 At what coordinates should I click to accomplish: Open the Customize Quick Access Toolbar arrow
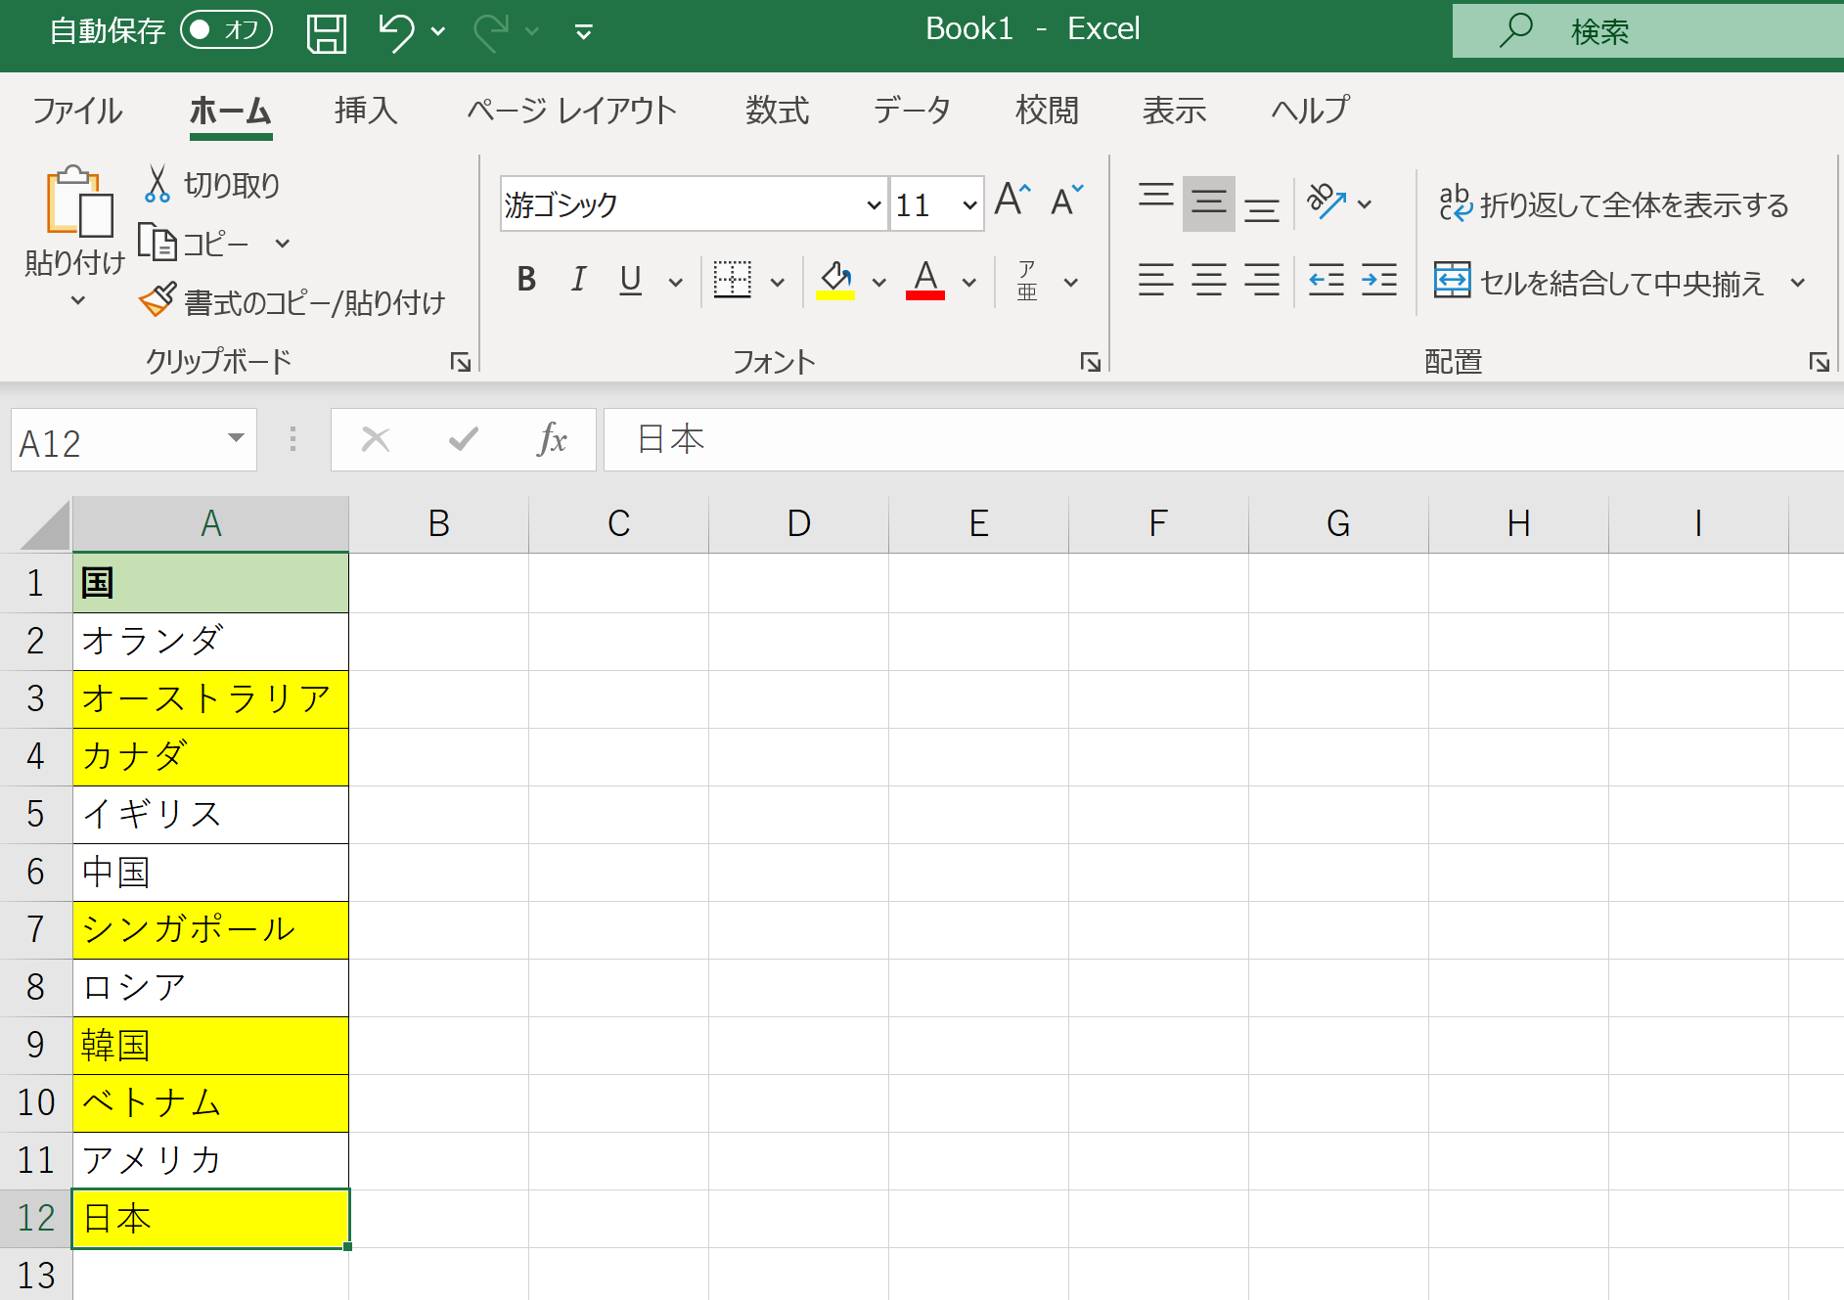click(x=584, y=33)
